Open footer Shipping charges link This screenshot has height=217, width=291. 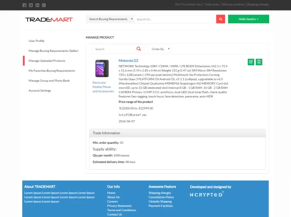[160, 193]
